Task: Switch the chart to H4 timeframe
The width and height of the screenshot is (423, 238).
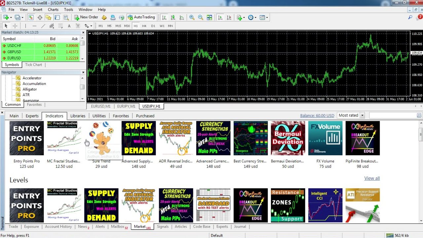Action: pyautogui.click(x=144, y=26)
